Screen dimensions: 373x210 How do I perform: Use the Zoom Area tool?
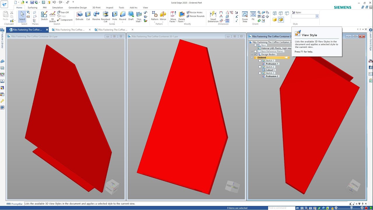click(x=245, y=17)
